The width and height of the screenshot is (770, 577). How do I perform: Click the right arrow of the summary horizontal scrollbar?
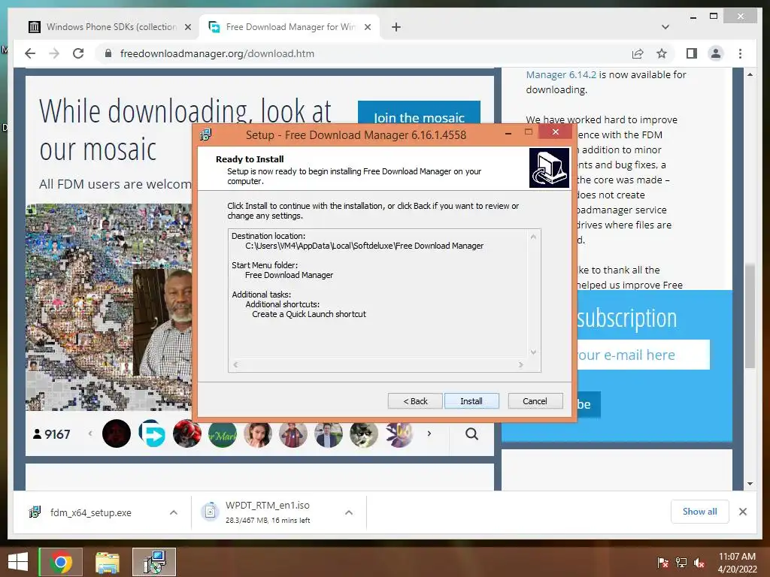(x=521, y=364)
